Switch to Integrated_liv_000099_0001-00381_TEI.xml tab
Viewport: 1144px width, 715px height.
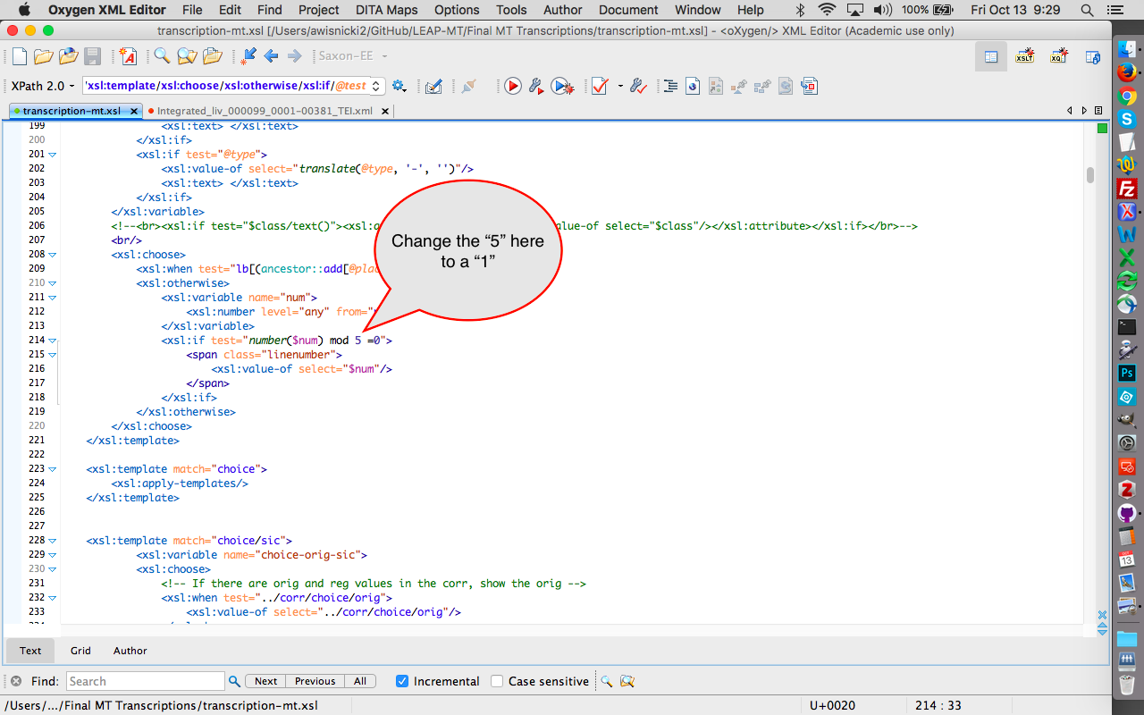tap(265, 111)
